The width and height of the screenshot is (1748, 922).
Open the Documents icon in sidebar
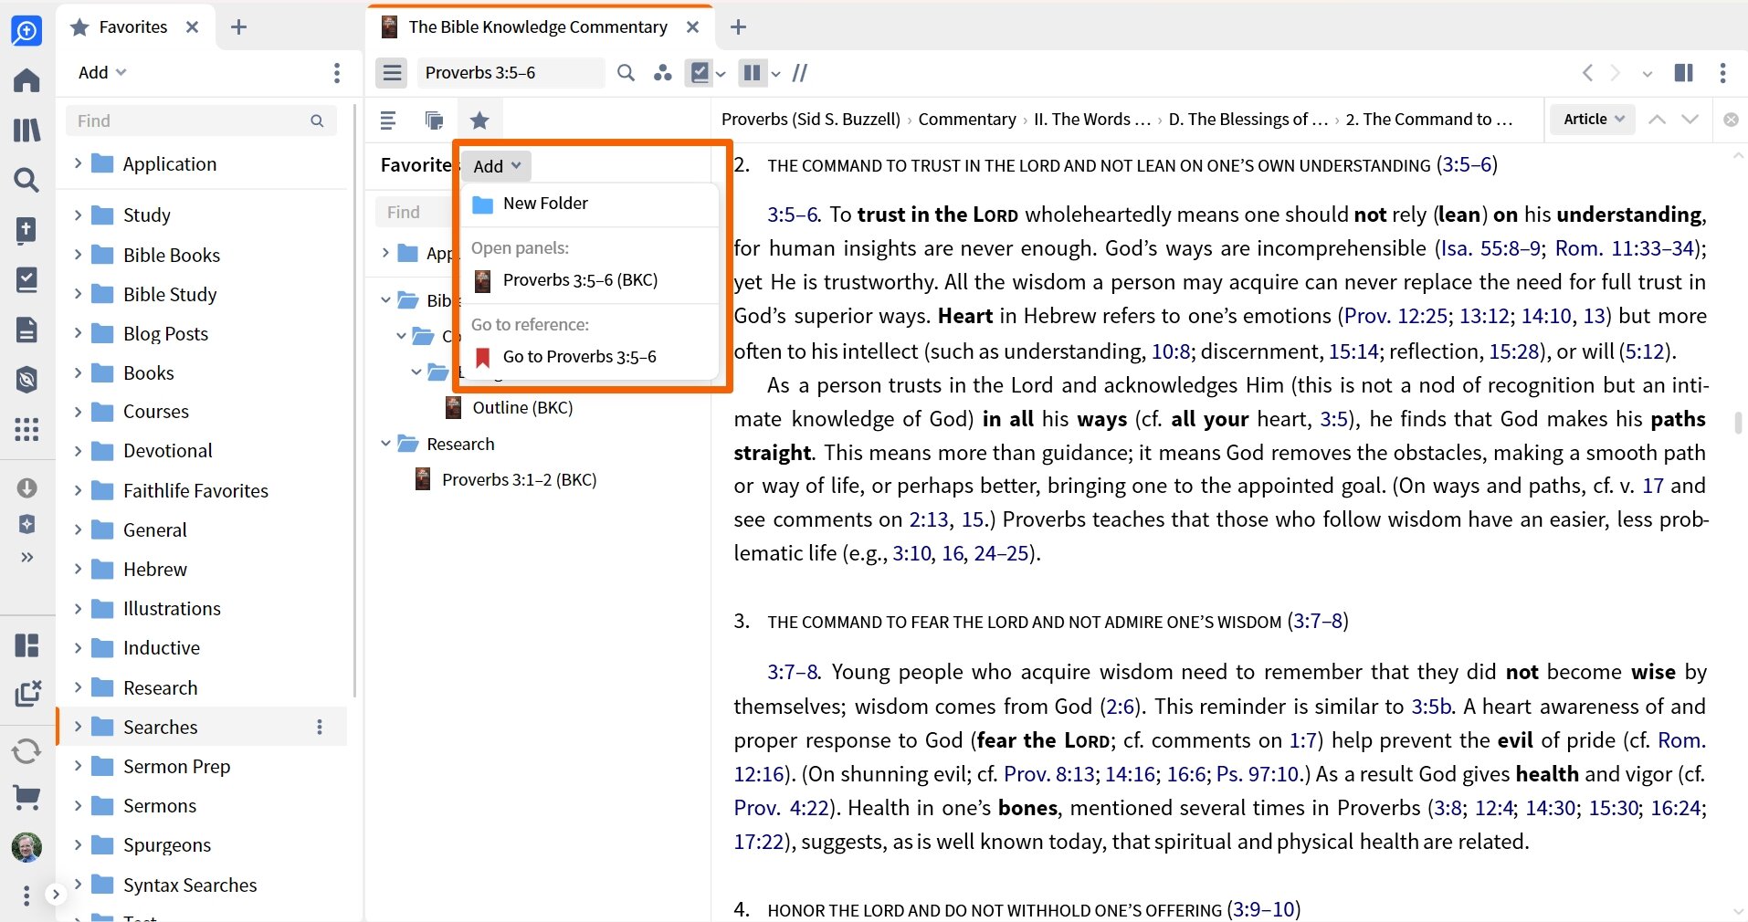[x=26, y=330]
